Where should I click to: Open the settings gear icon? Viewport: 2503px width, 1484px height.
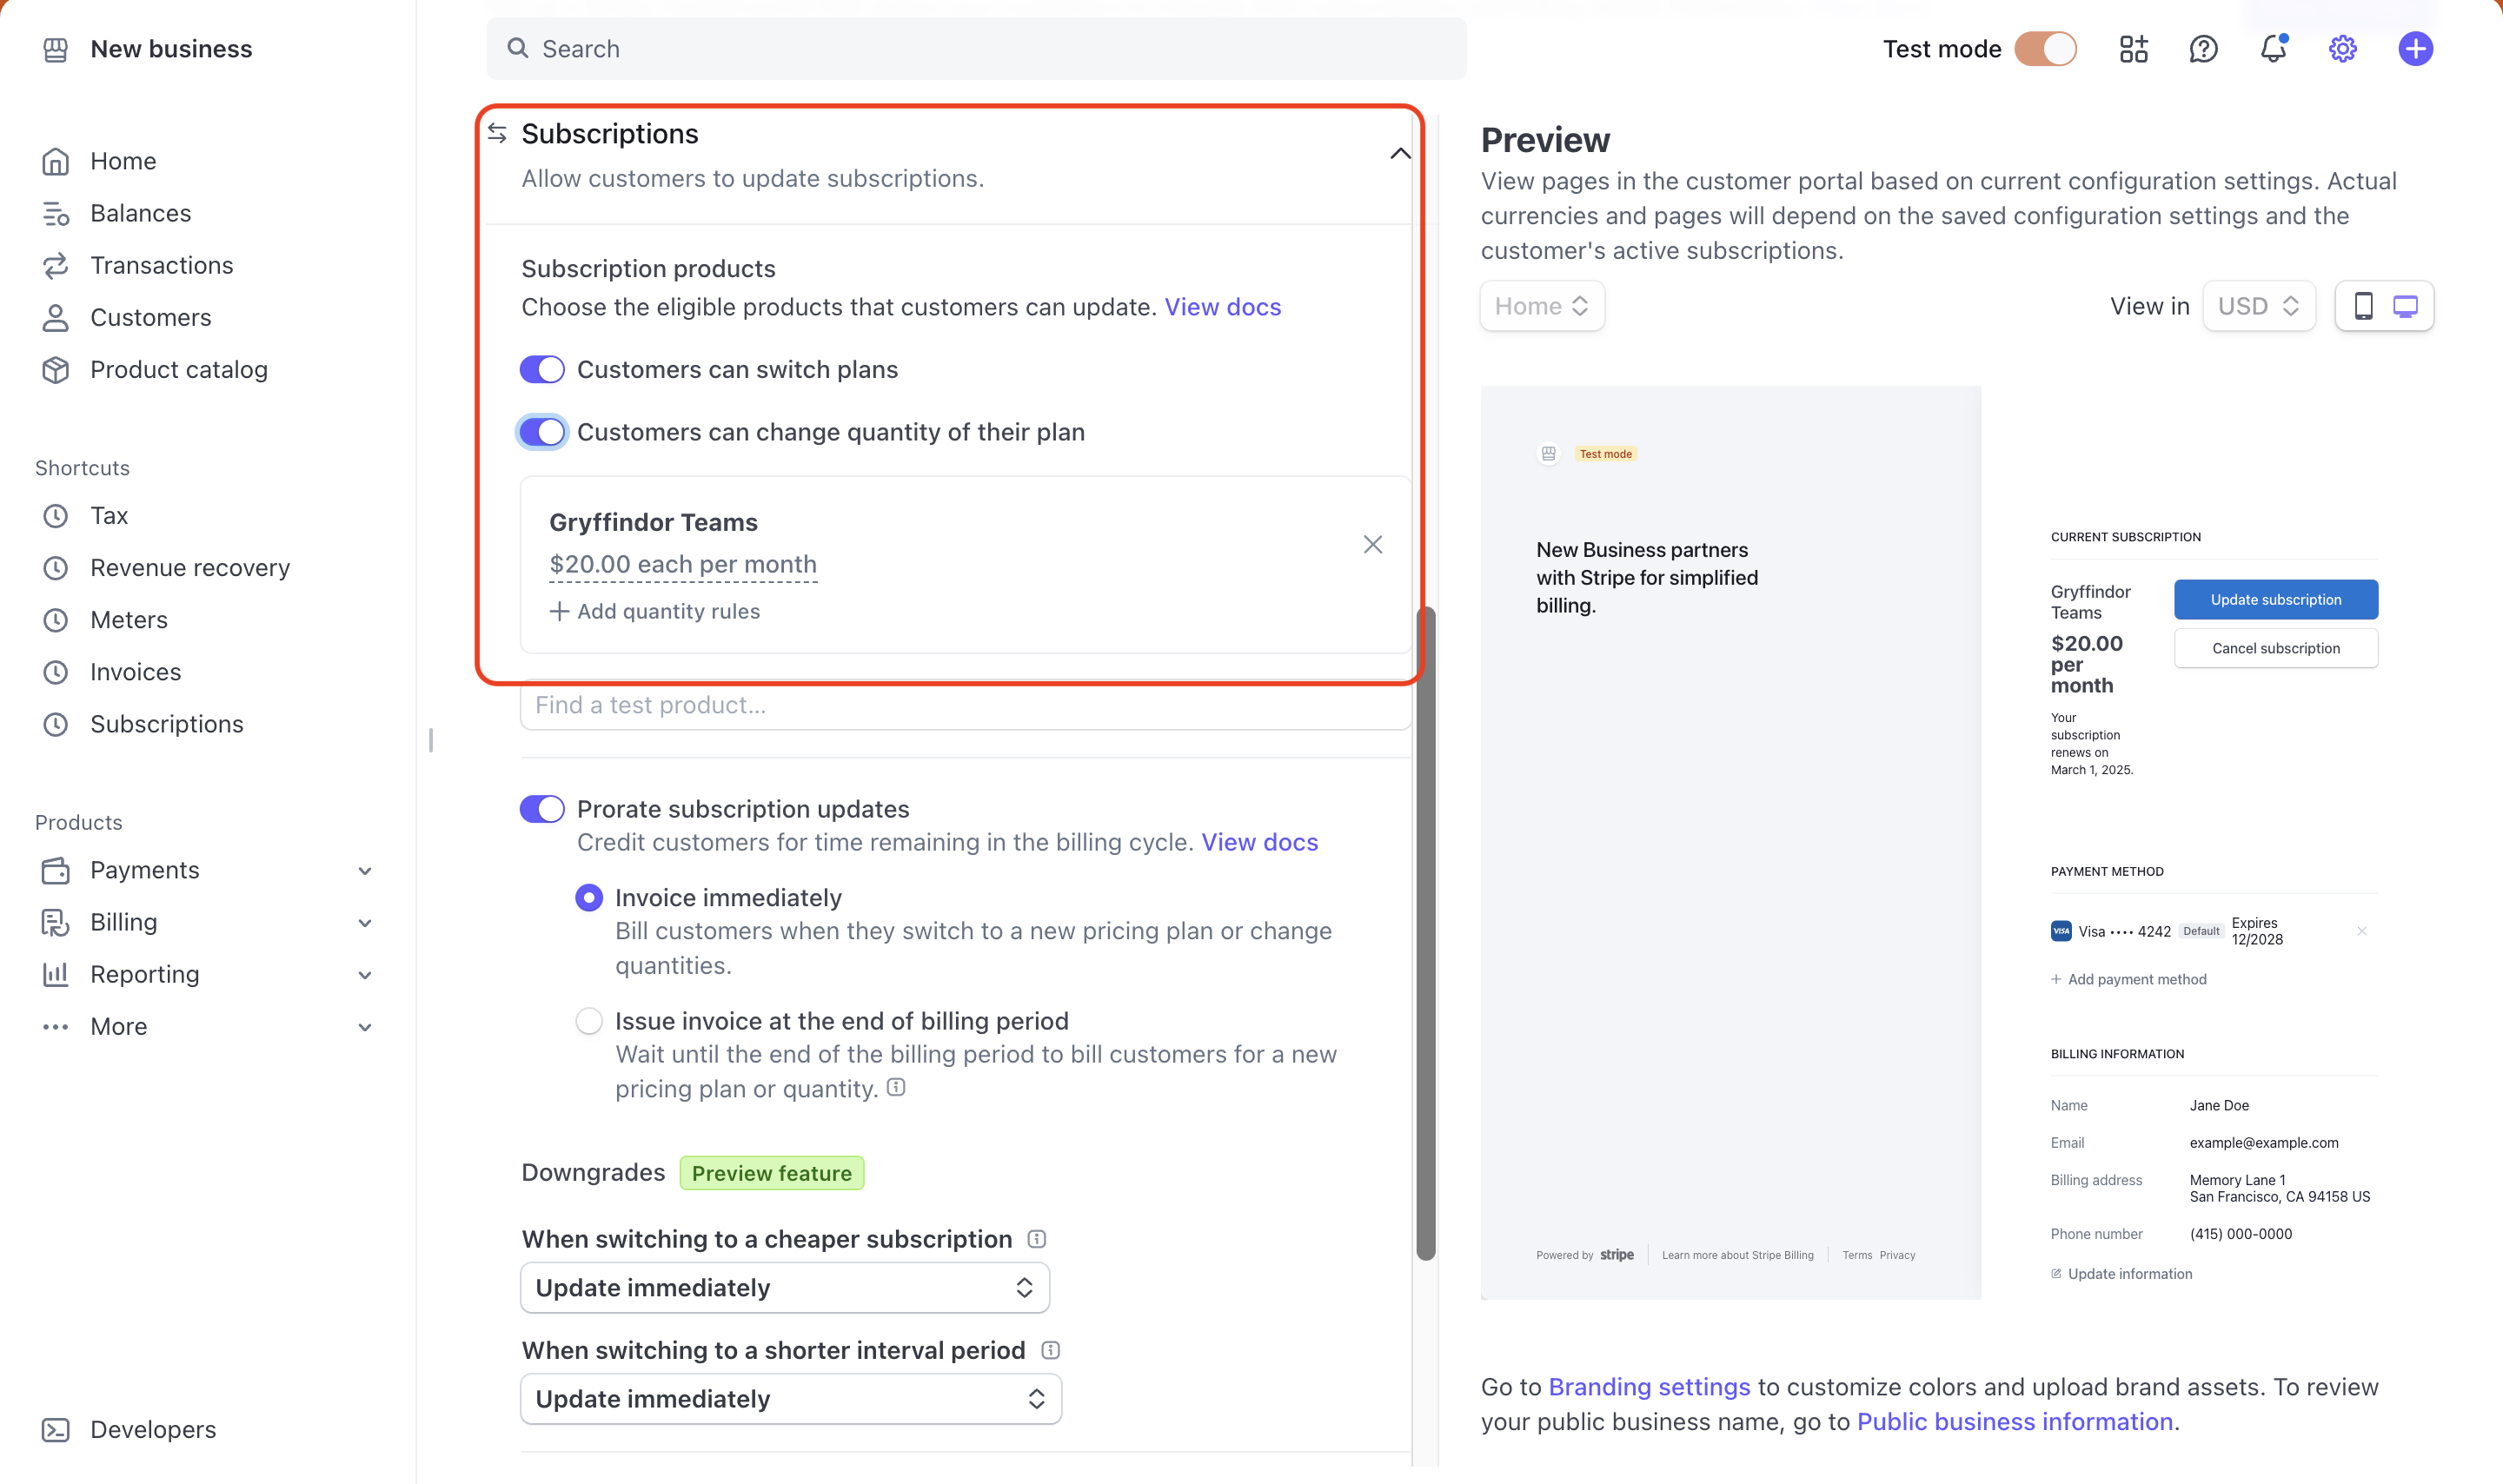coord(2342,49)
